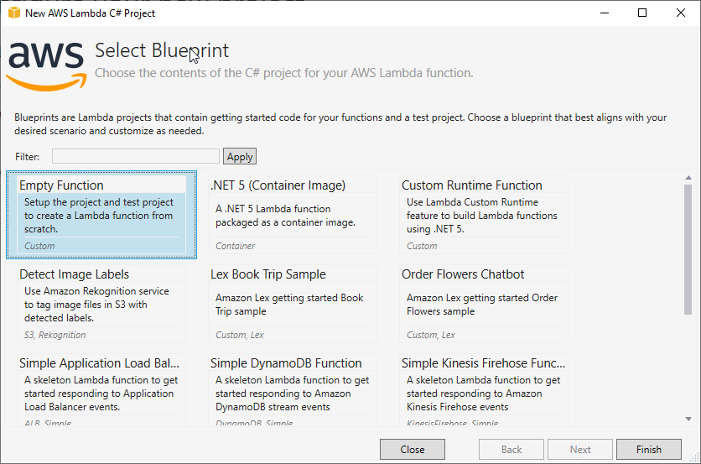Screen dimensions: 701x464
Task: Choose the .NET 5 (Container Image) blueprint
Action: 293,215
